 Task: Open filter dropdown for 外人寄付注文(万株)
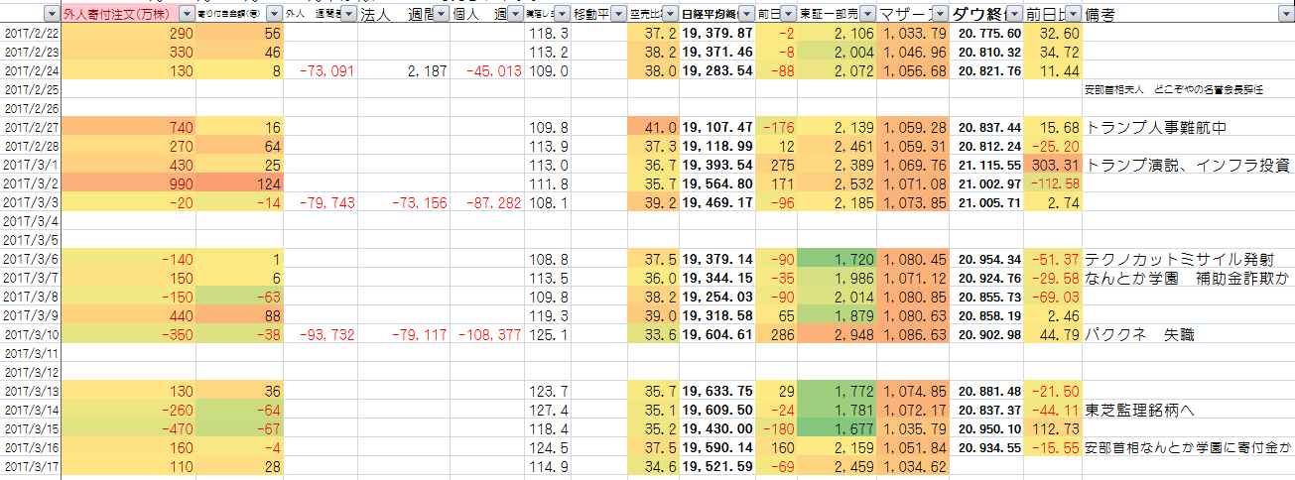coord(186,15)
